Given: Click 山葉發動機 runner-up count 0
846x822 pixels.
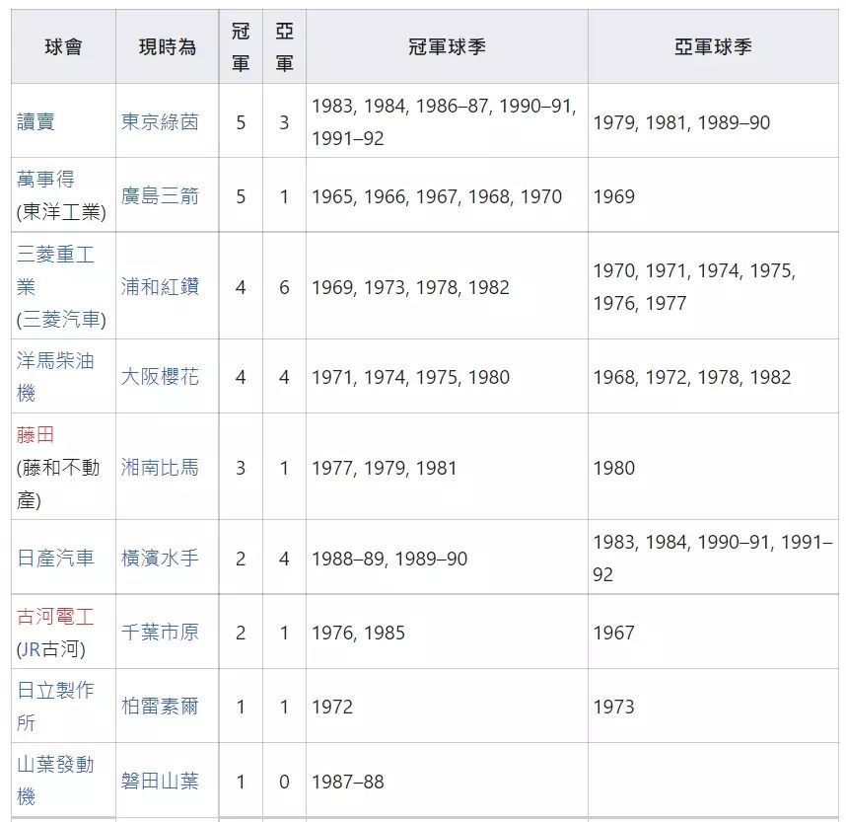Looking at the screenshot, I should 284,781.
